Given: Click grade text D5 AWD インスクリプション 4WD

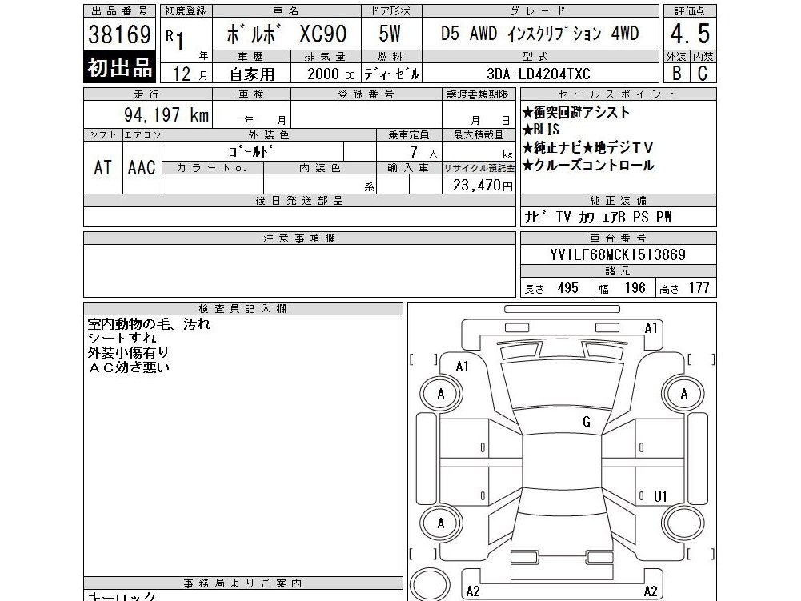Looking at the screenshot, I should pyautogui.click(x=540, y=34).
